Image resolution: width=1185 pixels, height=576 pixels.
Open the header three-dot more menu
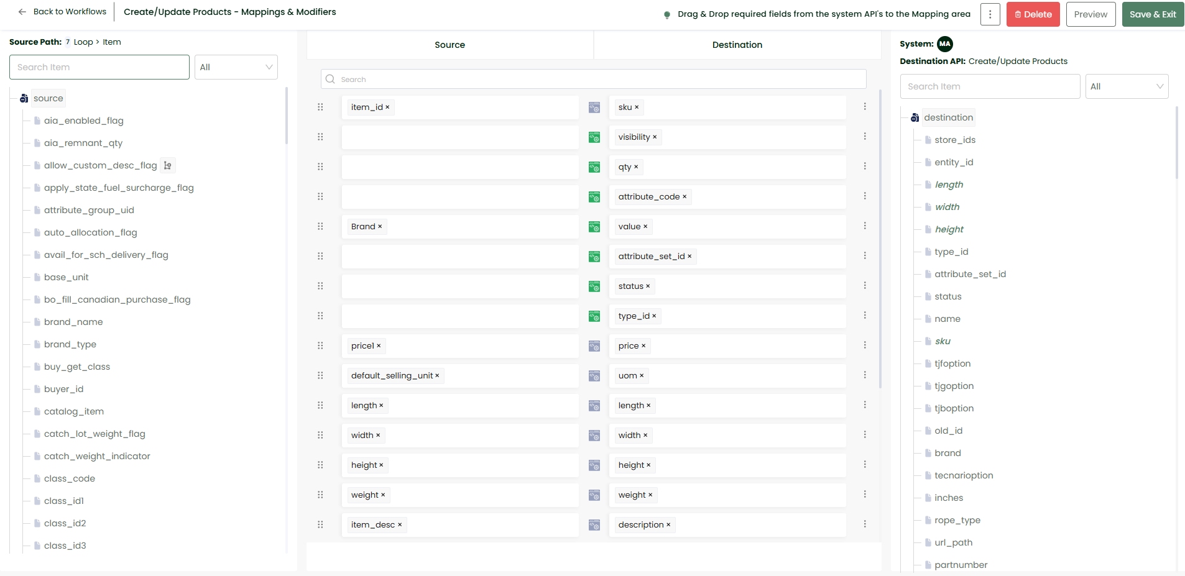pyautogui.click(x=990, y=14)
